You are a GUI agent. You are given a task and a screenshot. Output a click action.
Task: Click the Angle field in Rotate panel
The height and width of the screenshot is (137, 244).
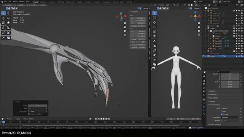point(37,106)
